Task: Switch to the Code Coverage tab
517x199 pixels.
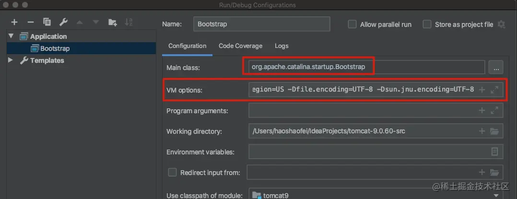Action: coord(240,46)
